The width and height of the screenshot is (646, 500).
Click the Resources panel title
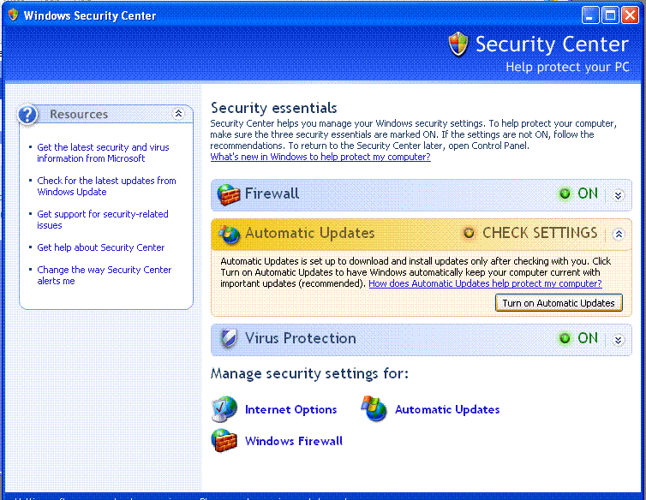(79, 114)
